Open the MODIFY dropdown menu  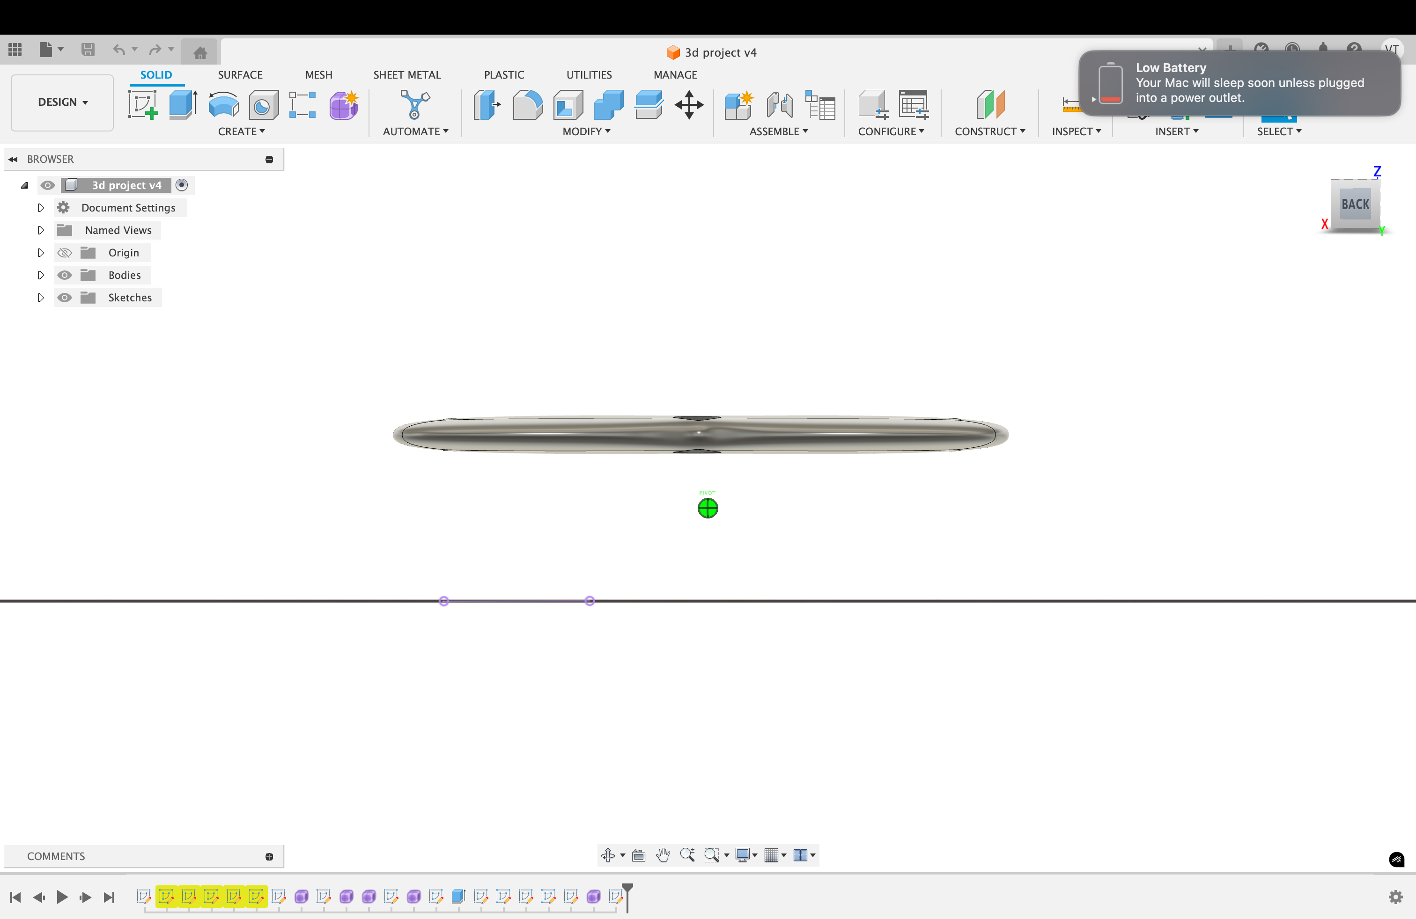coord(586,131)
